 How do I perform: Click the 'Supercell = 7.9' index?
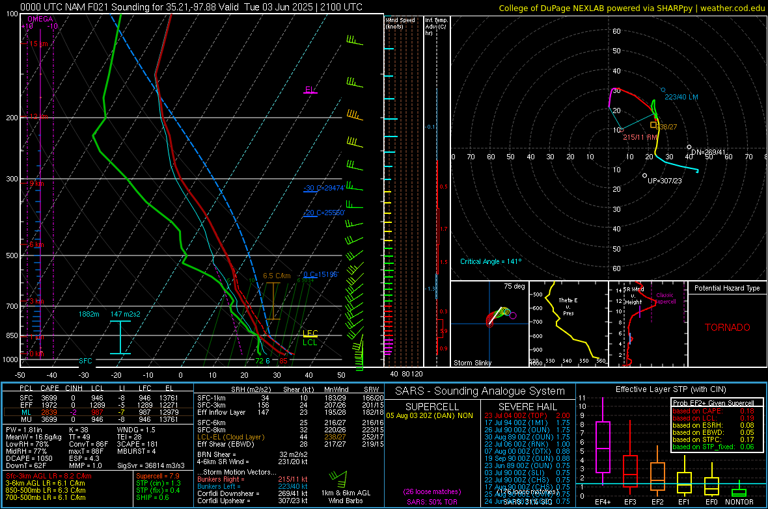[158, 476]
